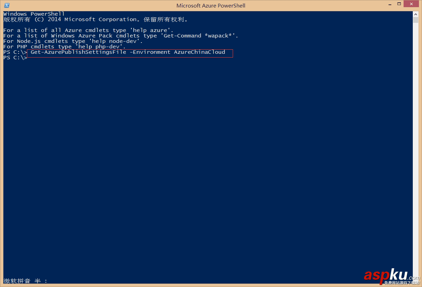Screen dimensions: 422x287
Task: Click the vertical scrollbar thumb
Action: pyautogui.click(x=416, y=20)
